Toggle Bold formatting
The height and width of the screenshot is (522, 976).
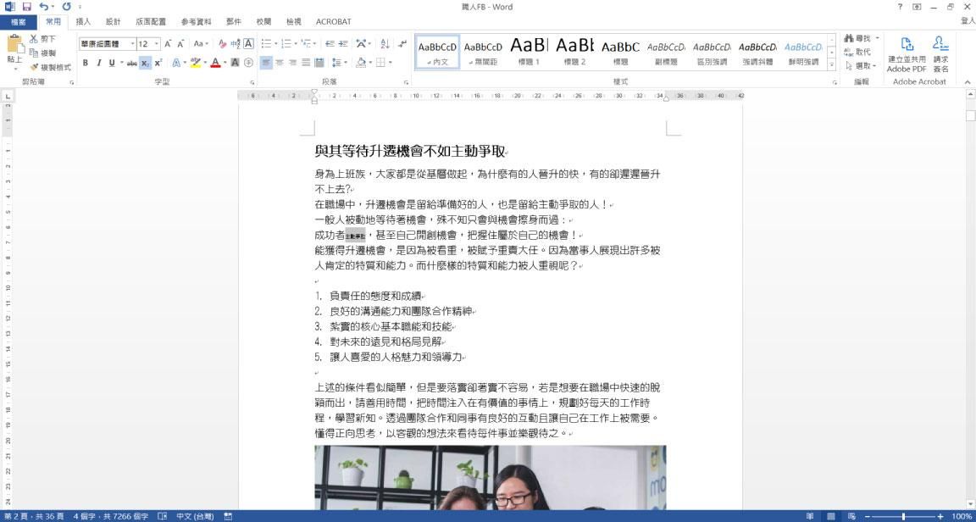86,63
